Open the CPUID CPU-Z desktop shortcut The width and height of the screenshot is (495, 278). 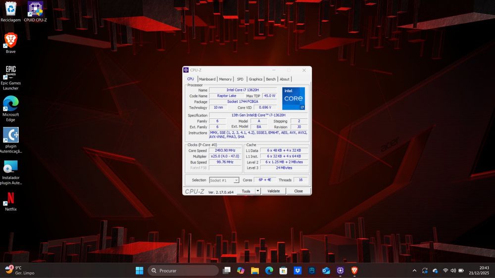pyautogui.click(x=35, y=11)
